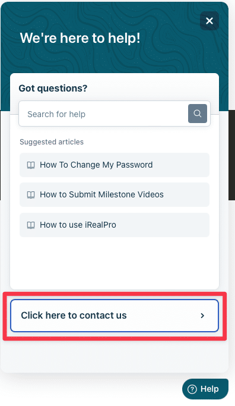The height and width of the screenshot is (406, 235).
Task: Click the Suggested articles label
Action: [52, 142]
